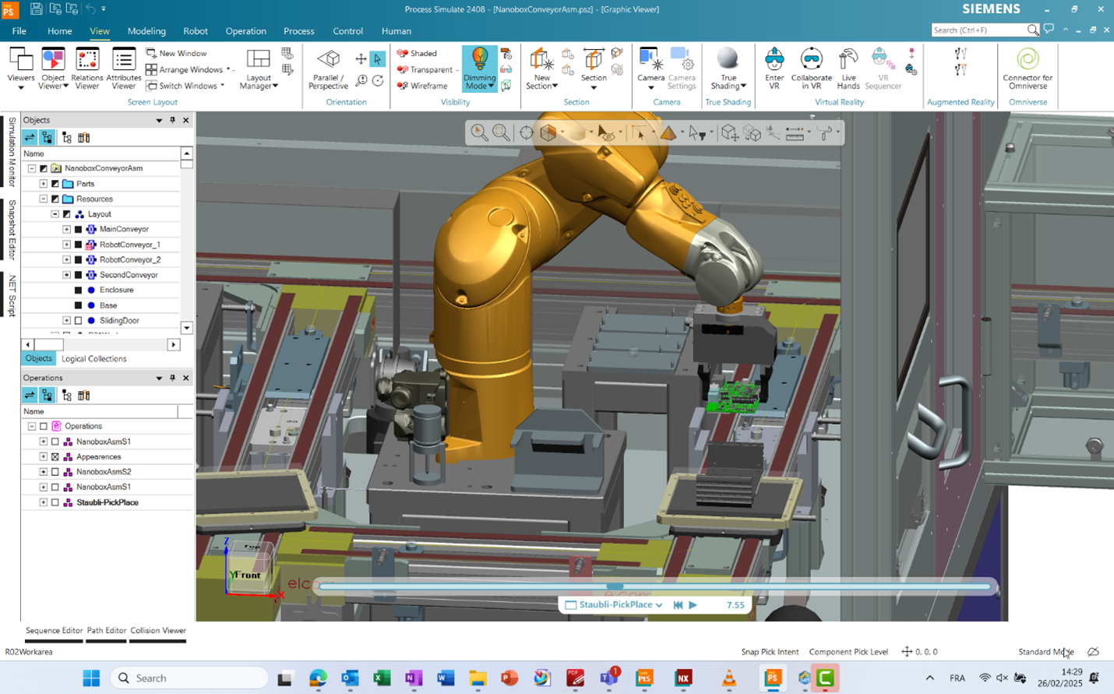Toggle SlidingDoor display checkbox

point(78,320)
